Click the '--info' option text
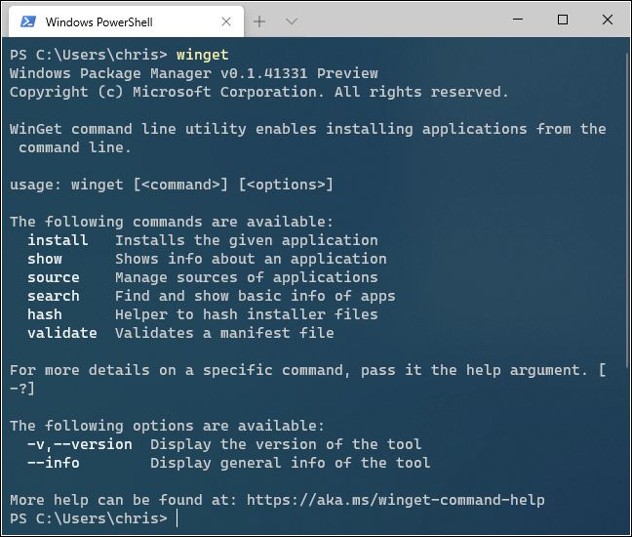The width and height of the screenshot is (632, 537). coord(54,463)
